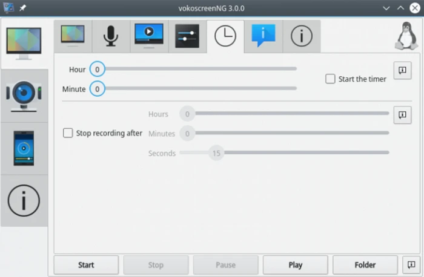Viewport: 424px width, 277px height.
Task: Select the phone player icon in the sidebar
Action: coord(24,149)
